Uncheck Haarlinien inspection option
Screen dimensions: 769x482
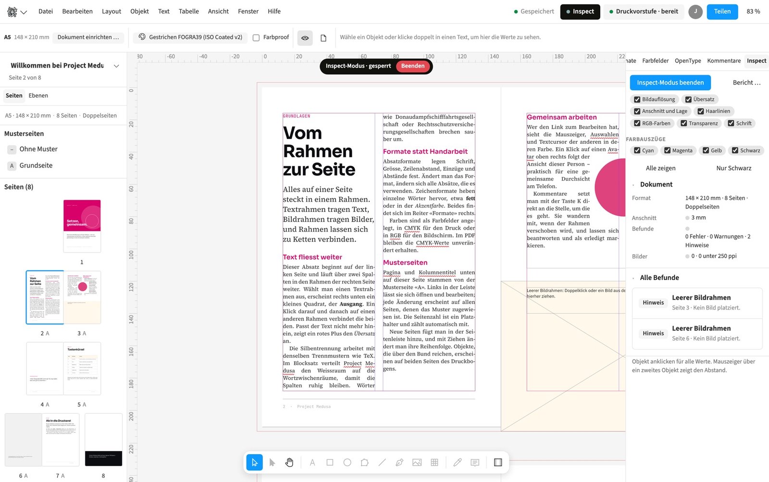(x=701, y=111)
